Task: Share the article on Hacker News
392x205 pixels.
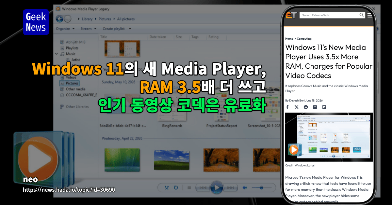Action: pyautogui.click(x=315, y=107)
